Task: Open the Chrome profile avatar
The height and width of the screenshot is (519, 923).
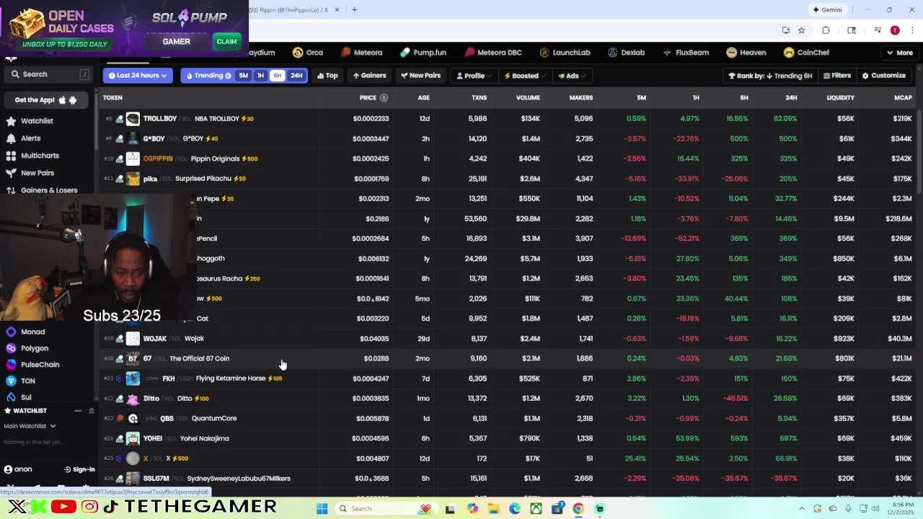Action: coord(895,30)
